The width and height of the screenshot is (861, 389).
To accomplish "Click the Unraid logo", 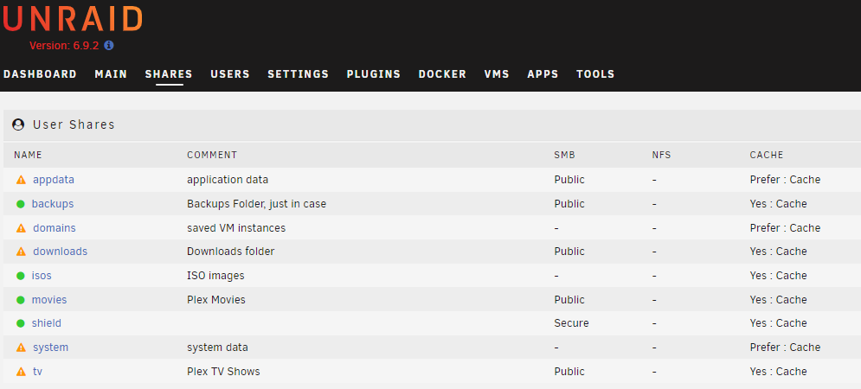I will coord(73,18).
